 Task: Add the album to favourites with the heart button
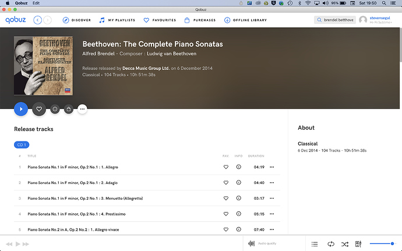click(39, 109)
